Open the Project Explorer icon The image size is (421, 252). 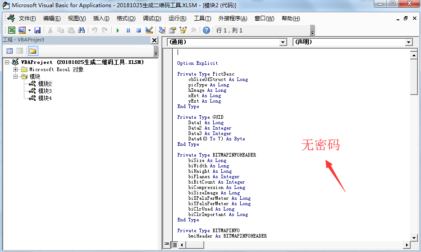pyautogui.click(x=162, y=30)
